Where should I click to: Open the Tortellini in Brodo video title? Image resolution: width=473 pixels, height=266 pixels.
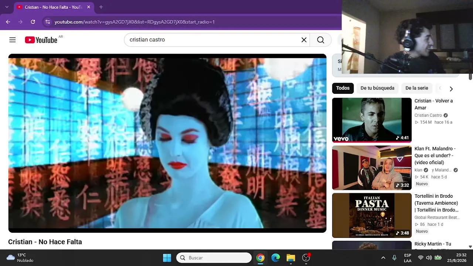click(x=436, y=203)
